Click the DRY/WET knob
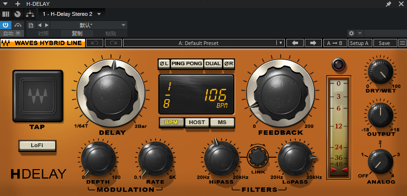Viewport: 407px width, 196px height. tap(380, 72)
